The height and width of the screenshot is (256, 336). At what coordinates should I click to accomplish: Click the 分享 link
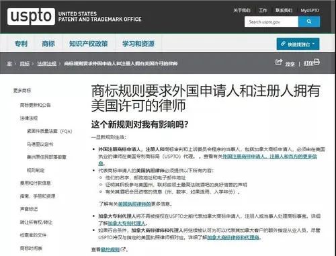pos(290,64)
